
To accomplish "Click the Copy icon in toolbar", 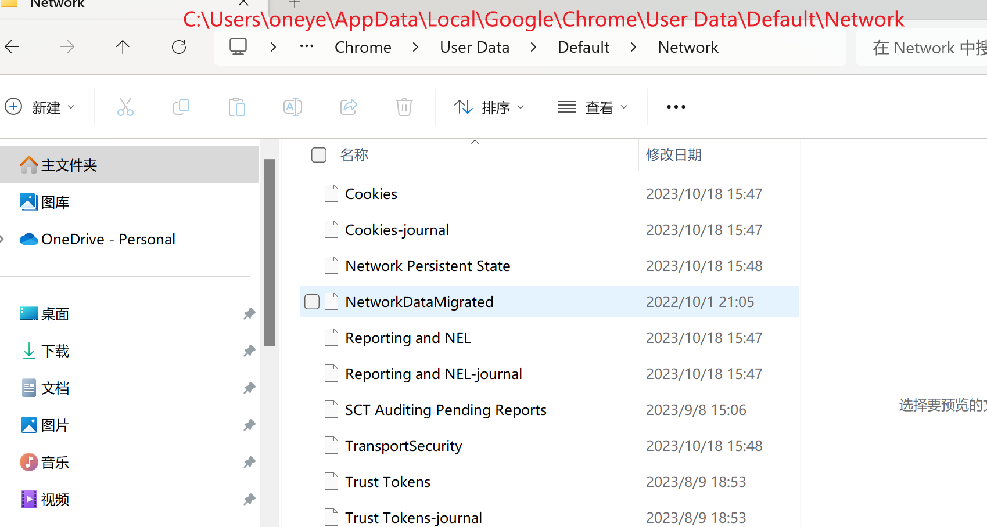I will (x=181, y=107).
